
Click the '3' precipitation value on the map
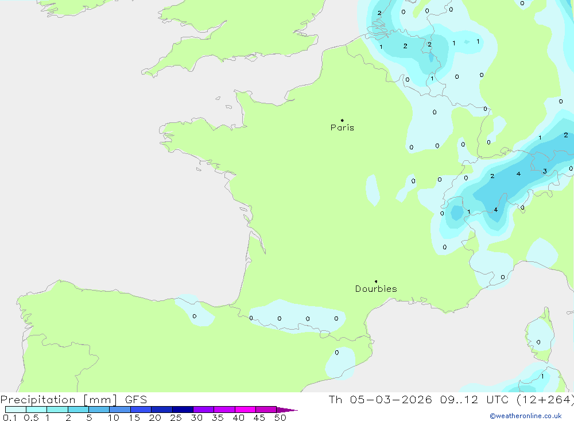545,171
